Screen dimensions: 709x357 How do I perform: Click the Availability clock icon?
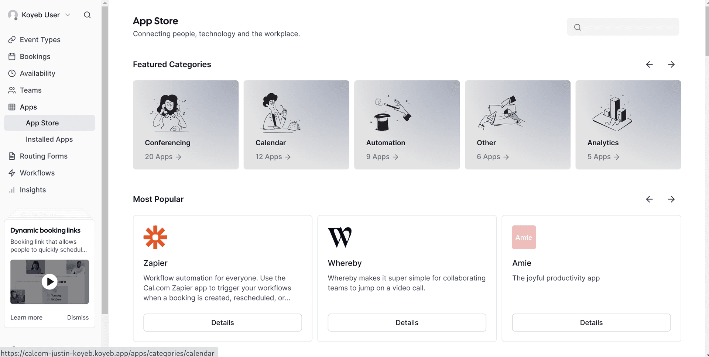pyautogui.click(x=12, y=73)
